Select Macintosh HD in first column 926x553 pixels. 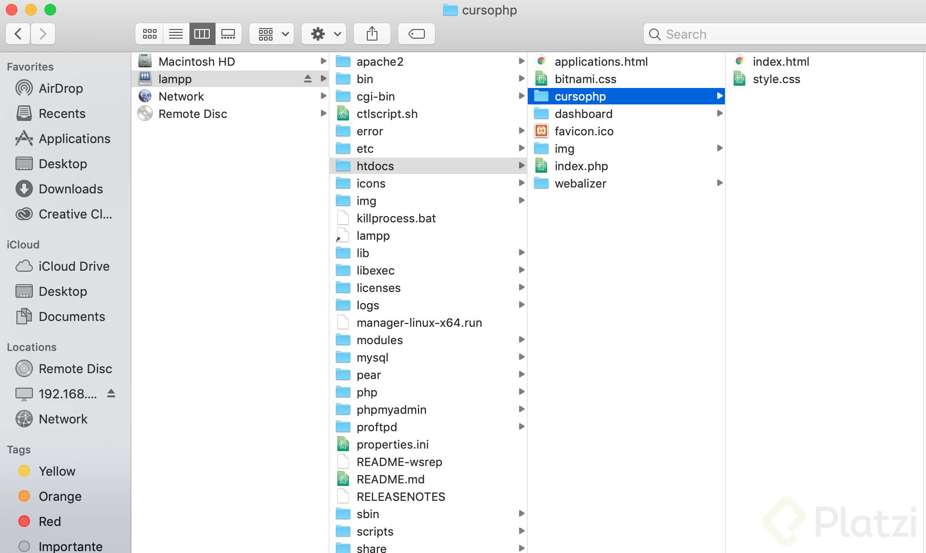[231, 61]
